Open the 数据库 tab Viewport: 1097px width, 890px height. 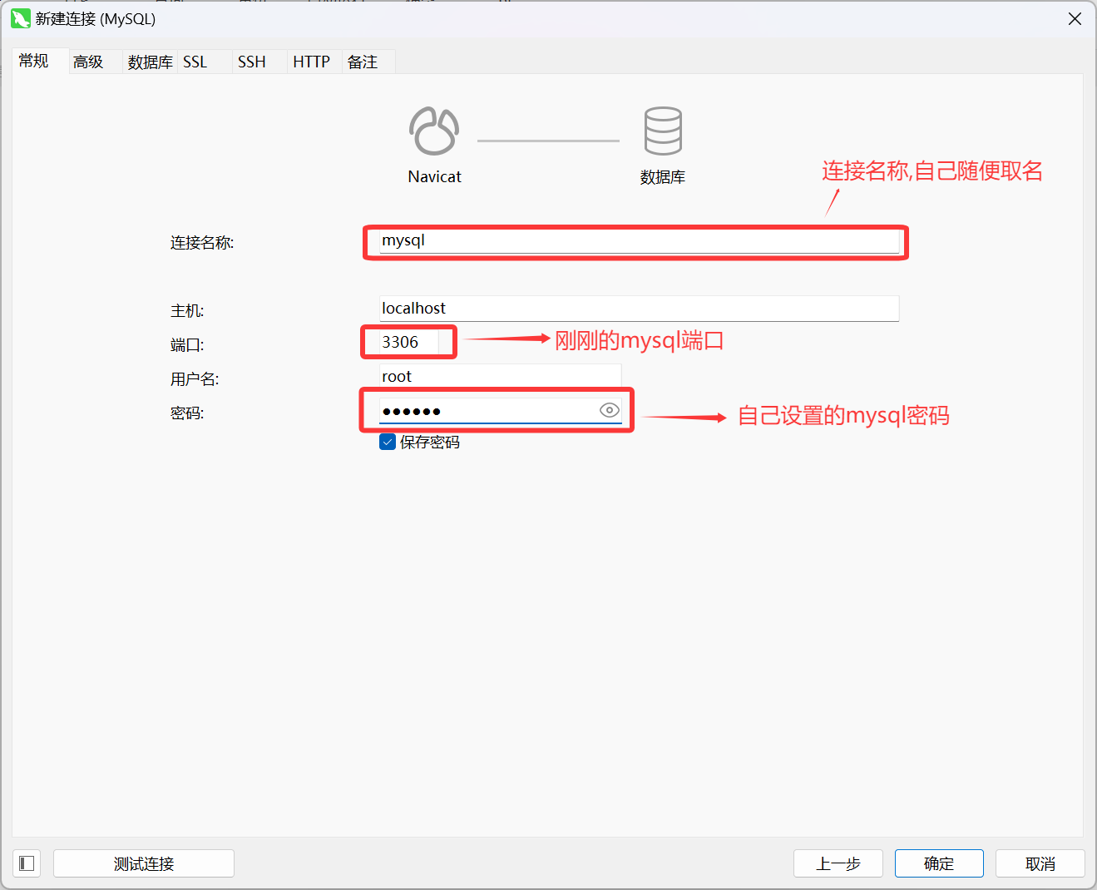[x=151, y=62]
